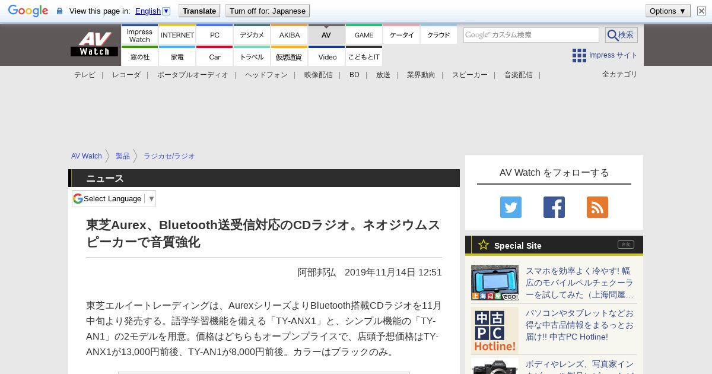Open the Options dropdown
This screenshot has width=712, height=374.
tap(668, 11)
